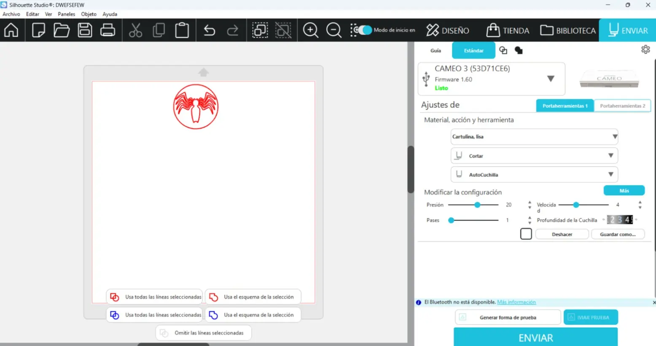Click the large ENVIAR button at bottom
The image size is (656, 346).
(x=536, y=338)
